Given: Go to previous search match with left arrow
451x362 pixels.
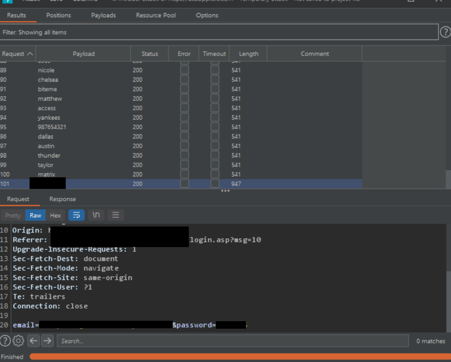Looking at the screenshot, I should pos(33,341).
